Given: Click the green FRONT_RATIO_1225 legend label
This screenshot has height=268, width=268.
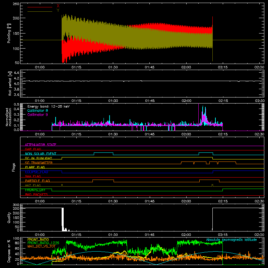Looking at the screenshot, I should point(44,243).
